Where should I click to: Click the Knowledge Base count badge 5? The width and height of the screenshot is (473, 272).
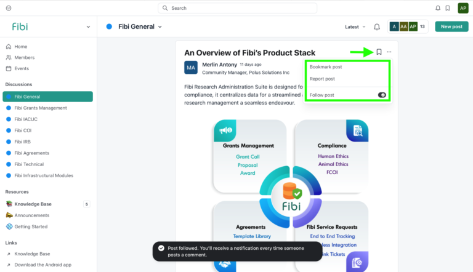pyautogui.click(x=87, y=204)
